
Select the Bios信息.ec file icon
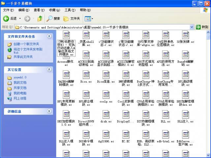[106, 75]
